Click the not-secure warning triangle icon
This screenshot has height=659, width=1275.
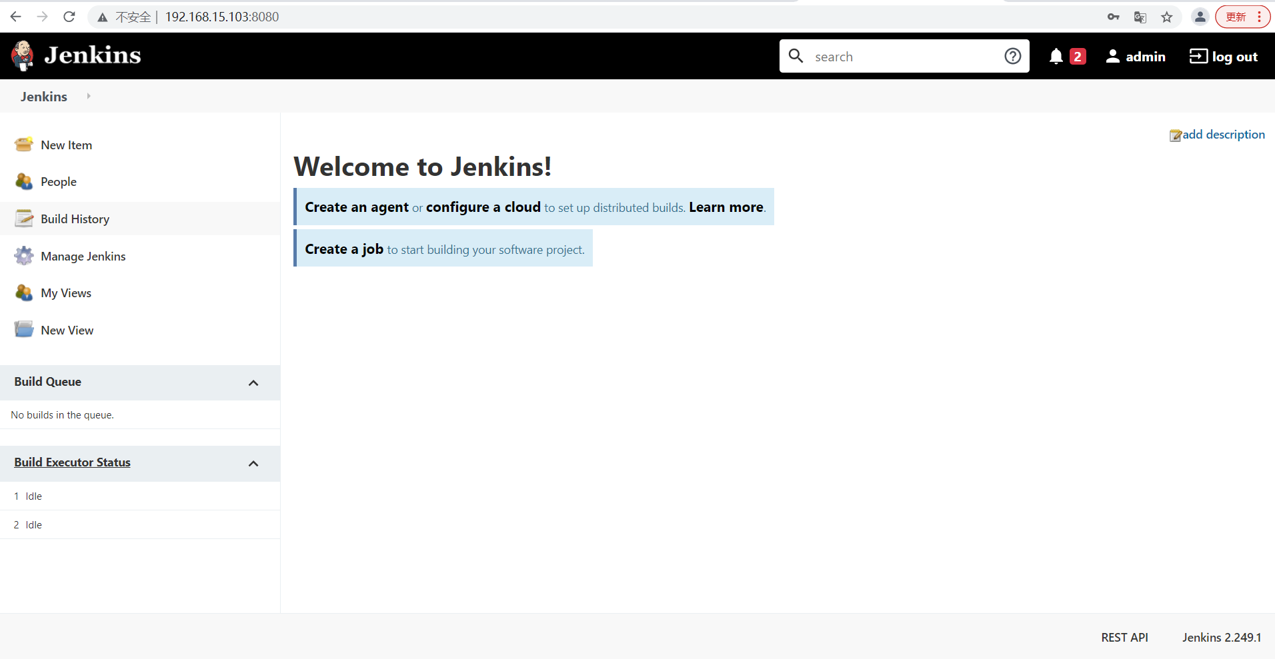[103, 17]
